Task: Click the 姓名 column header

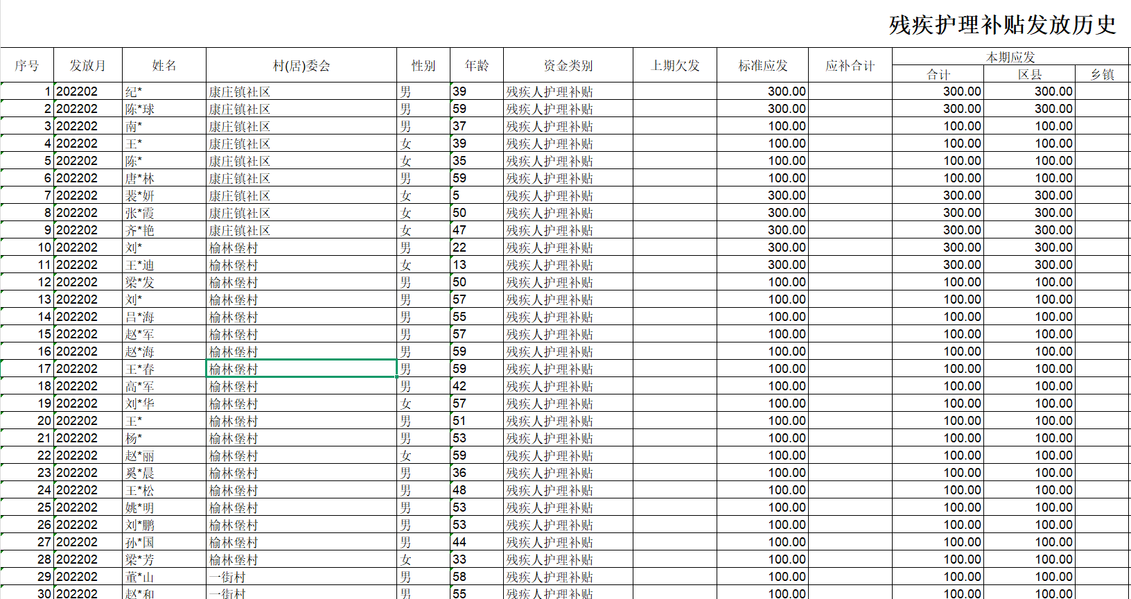Action: [164, 66]
